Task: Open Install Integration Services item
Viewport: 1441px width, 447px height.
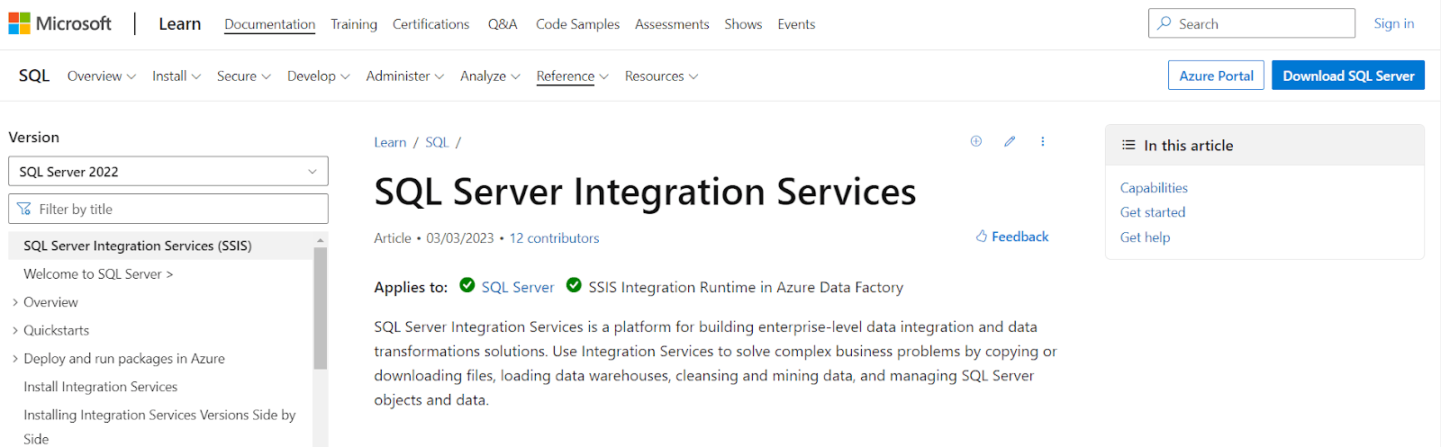Action: point(101,387)
